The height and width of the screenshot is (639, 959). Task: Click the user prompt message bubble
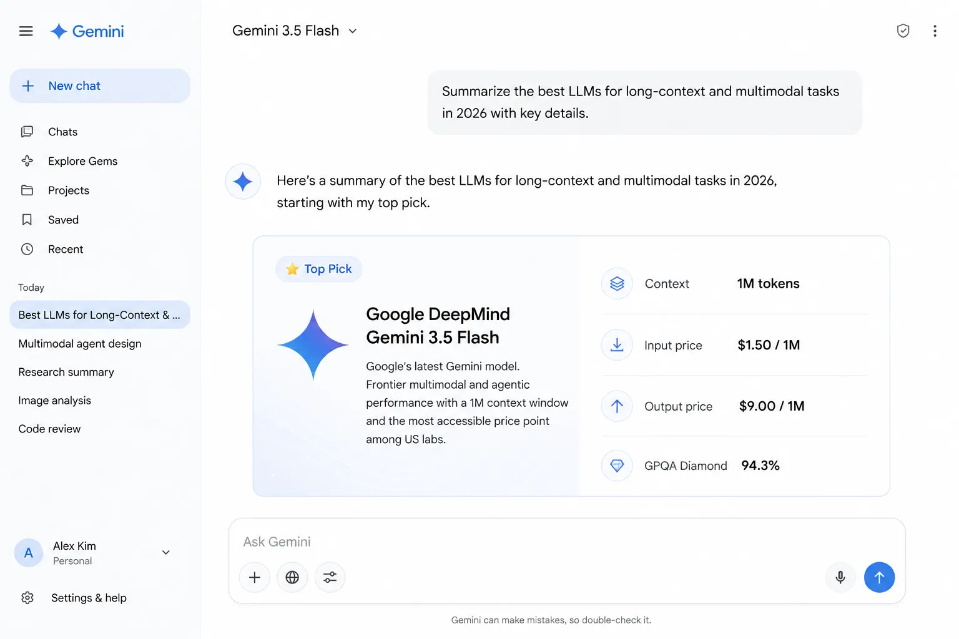click(645, 102)
